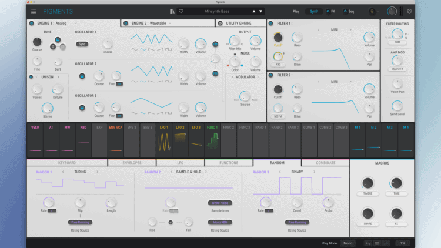The image size is (441, 248).
Task: Click the Filter Routing SUM button
Action: click(x=397, y=42)
